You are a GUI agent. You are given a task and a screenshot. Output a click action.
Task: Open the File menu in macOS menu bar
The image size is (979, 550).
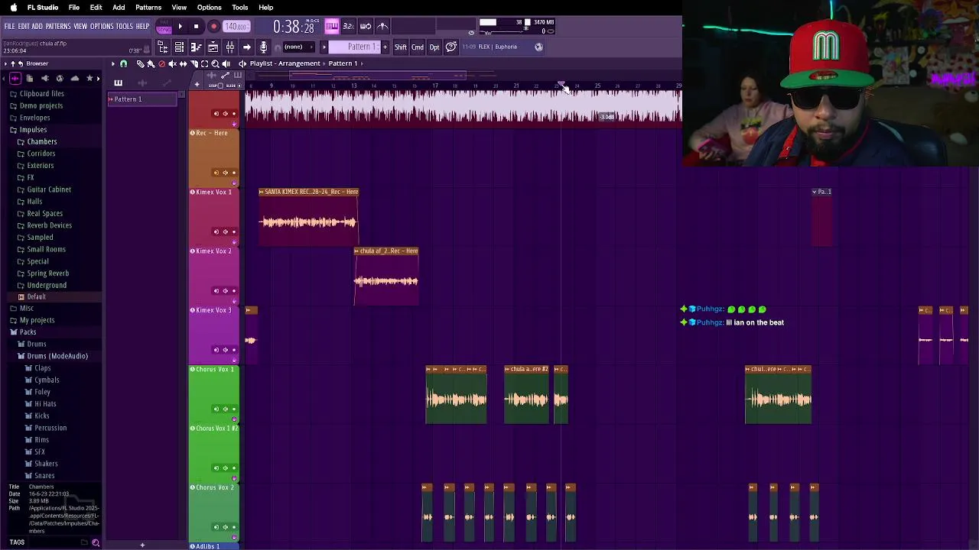[x=74, y=7]
